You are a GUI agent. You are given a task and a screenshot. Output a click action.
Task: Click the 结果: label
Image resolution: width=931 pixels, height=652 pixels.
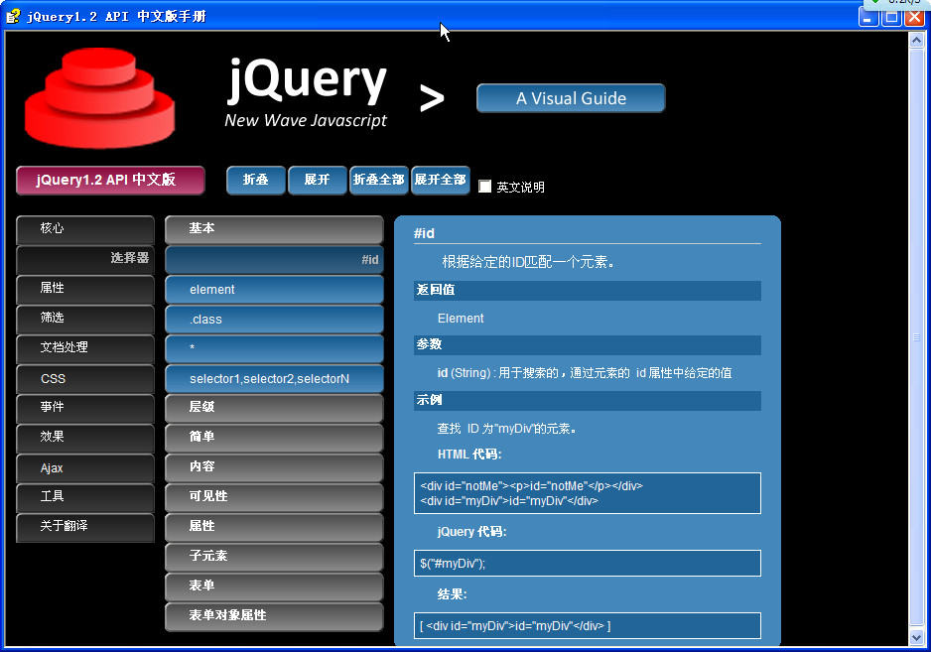(452, 594)
